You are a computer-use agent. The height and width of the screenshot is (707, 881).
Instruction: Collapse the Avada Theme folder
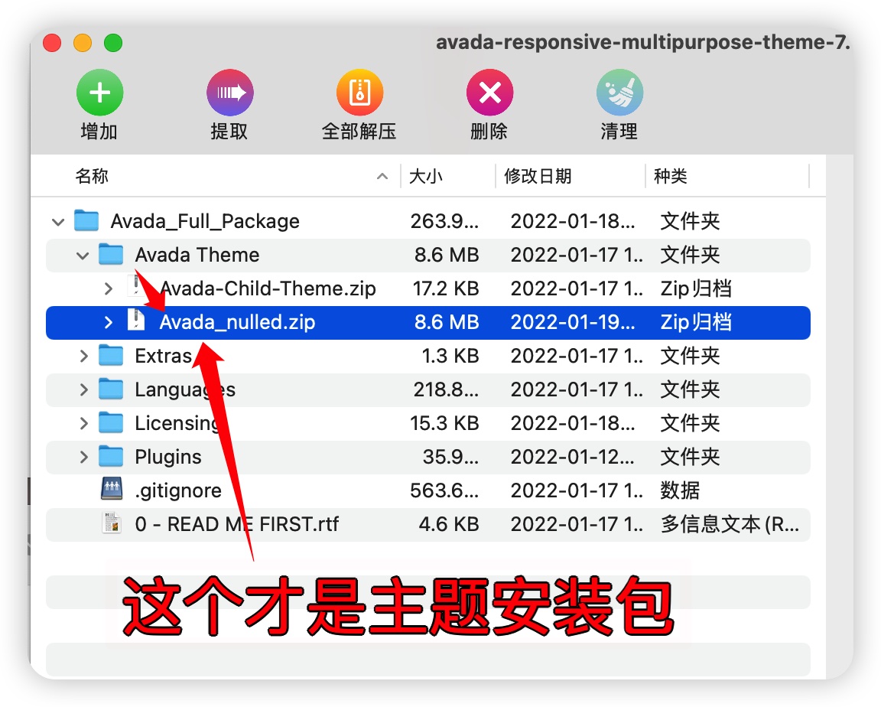tap(83, 256)
